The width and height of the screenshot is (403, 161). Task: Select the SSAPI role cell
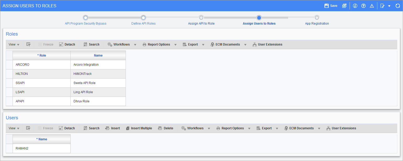coord(42,83)
